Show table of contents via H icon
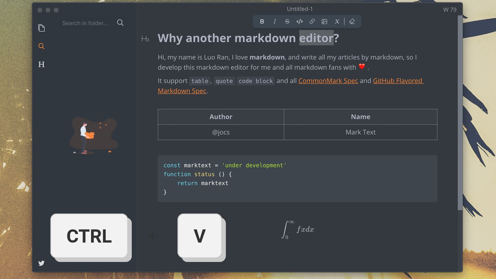Image resolution: width=496 pixels, height=279 pixels. coord(41,64)
